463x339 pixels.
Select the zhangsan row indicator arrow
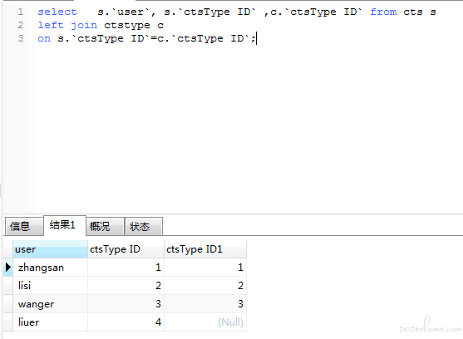click(8, 268)
